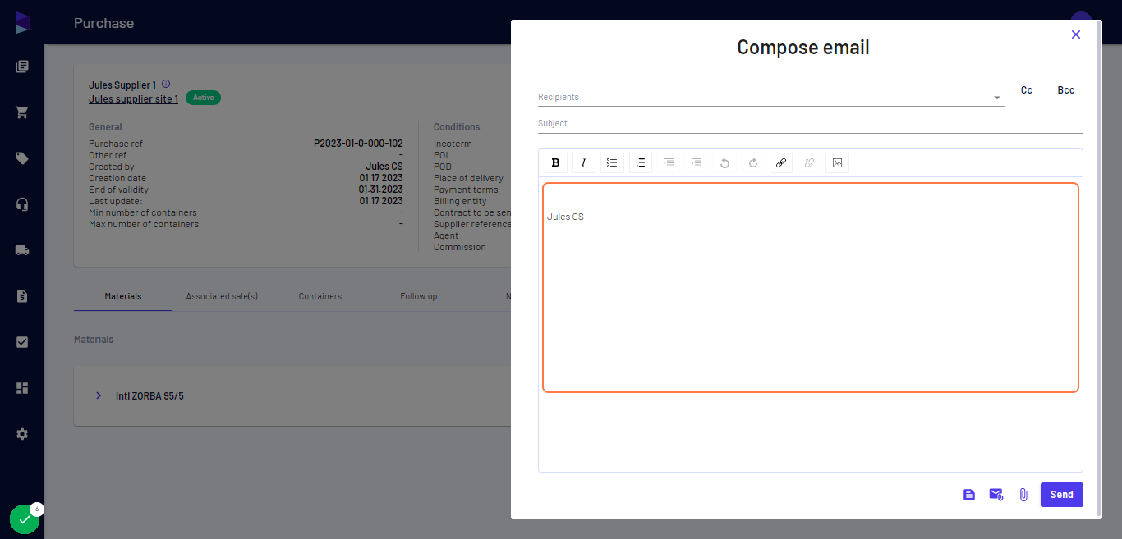Close the Compose email dialog
This screenshot has height=539, width=1122.
[1076, 34]
